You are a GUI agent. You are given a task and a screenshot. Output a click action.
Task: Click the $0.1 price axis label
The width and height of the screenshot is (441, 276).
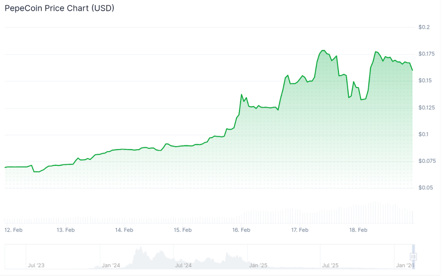(x=424, y=134)
